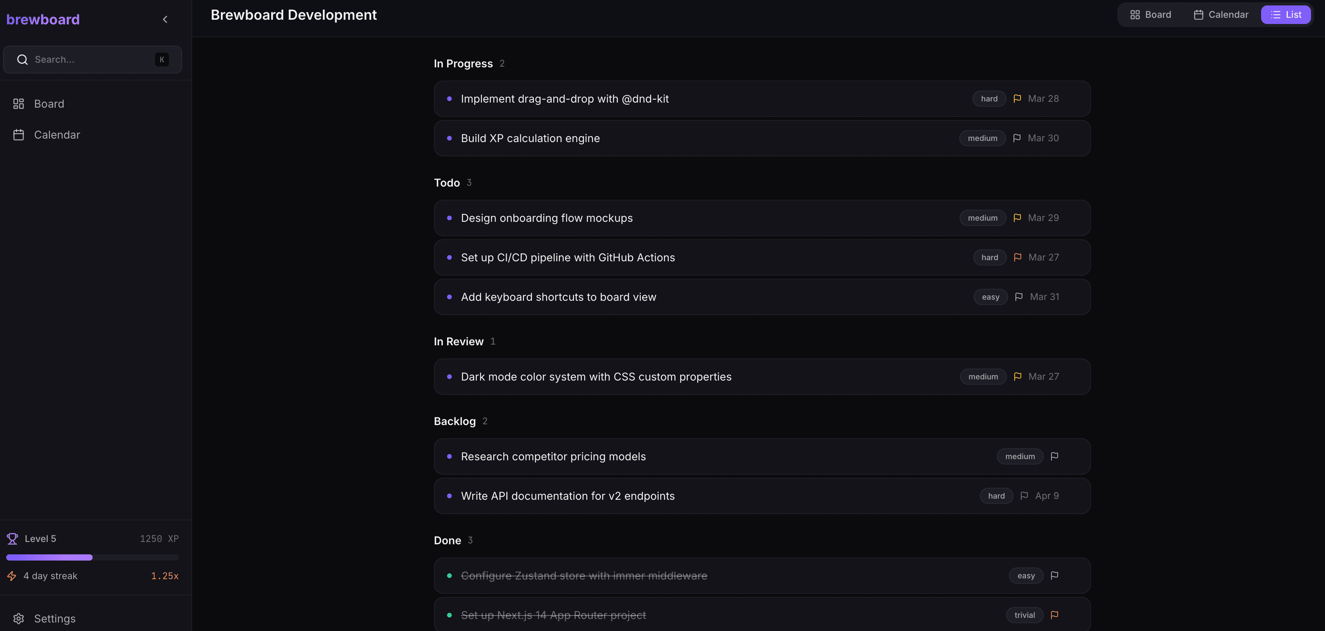Collapse the sidebar with the chevron arrow
Screen dimensions: 1325x631
pos(165,19)
